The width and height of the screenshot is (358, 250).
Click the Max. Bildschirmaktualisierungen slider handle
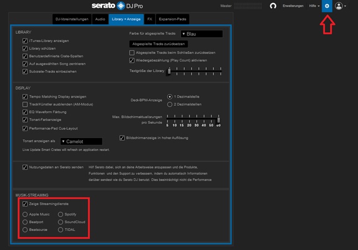pyautogui.click(x=218, y=120)
